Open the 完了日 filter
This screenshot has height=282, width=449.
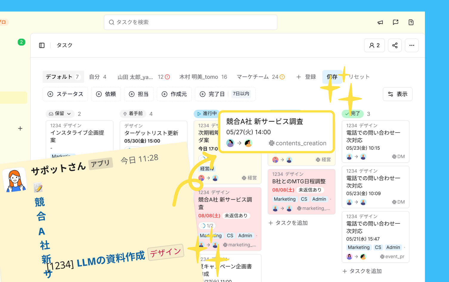click(212, 94)
